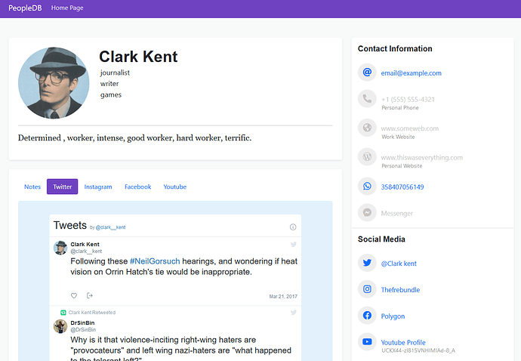This screenshot has height=361, width=521.
Task: Click the journalist tag under the name
Action: [115, 73]
